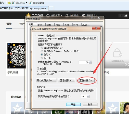Open the 你是.. visitor avatar
Image resolution: width=129 pixels, height=114 pixels.
pos(85,112)
